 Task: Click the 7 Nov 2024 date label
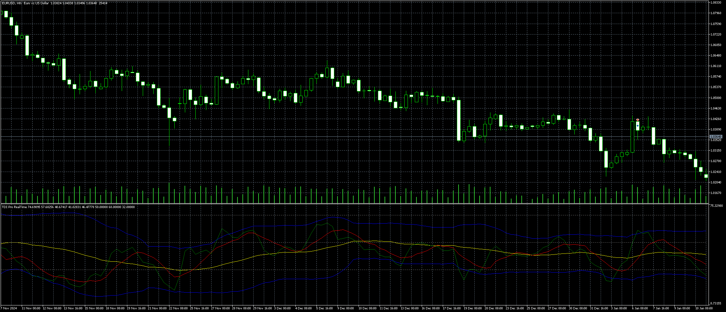9,308
